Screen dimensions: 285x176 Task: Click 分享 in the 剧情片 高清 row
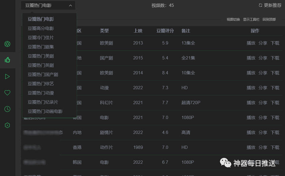point(263,133)
